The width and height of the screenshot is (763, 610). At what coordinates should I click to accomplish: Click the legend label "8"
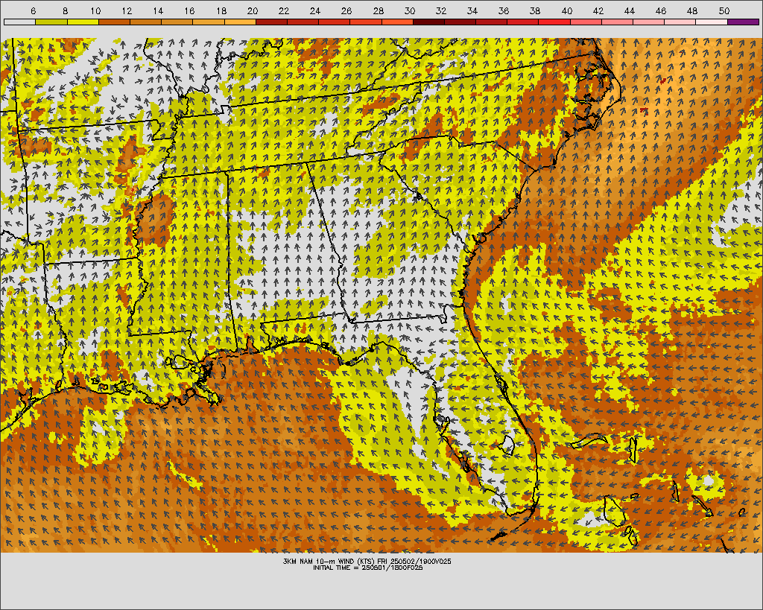coord(66,11)
